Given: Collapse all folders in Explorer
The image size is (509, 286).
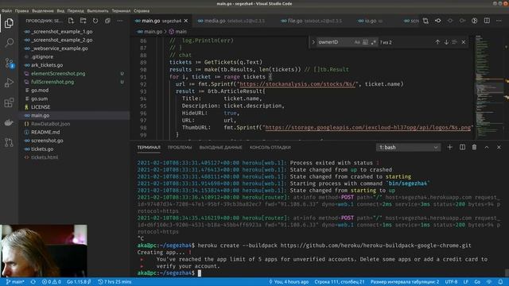Looking at the screenshot, I should (107, 21).
